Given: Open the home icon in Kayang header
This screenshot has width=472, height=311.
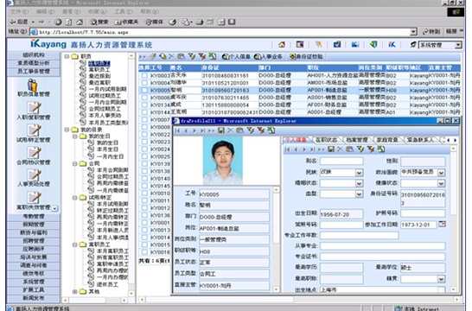Looking at the screenshot, I should coord(282,45).
